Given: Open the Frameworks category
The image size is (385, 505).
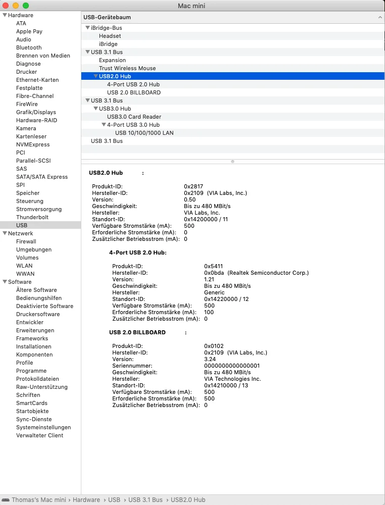Looking at the screenshot, I should tap(32, 338).
